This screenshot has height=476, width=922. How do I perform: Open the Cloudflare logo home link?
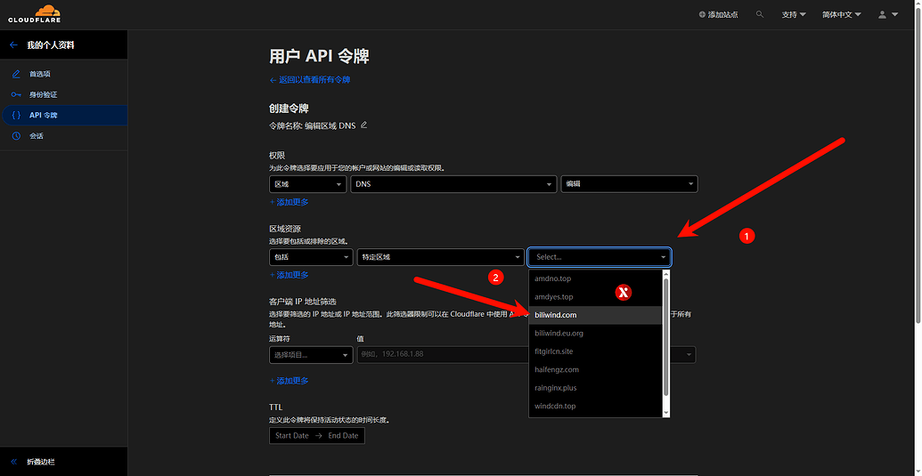pos(34,14)
